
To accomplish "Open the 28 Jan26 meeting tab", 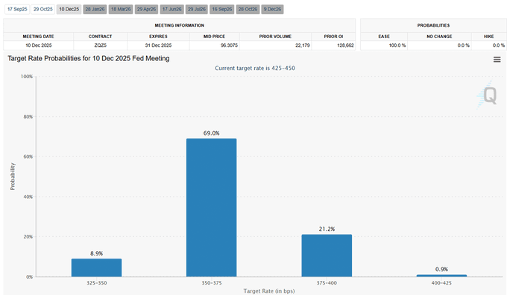I will 95,10.
